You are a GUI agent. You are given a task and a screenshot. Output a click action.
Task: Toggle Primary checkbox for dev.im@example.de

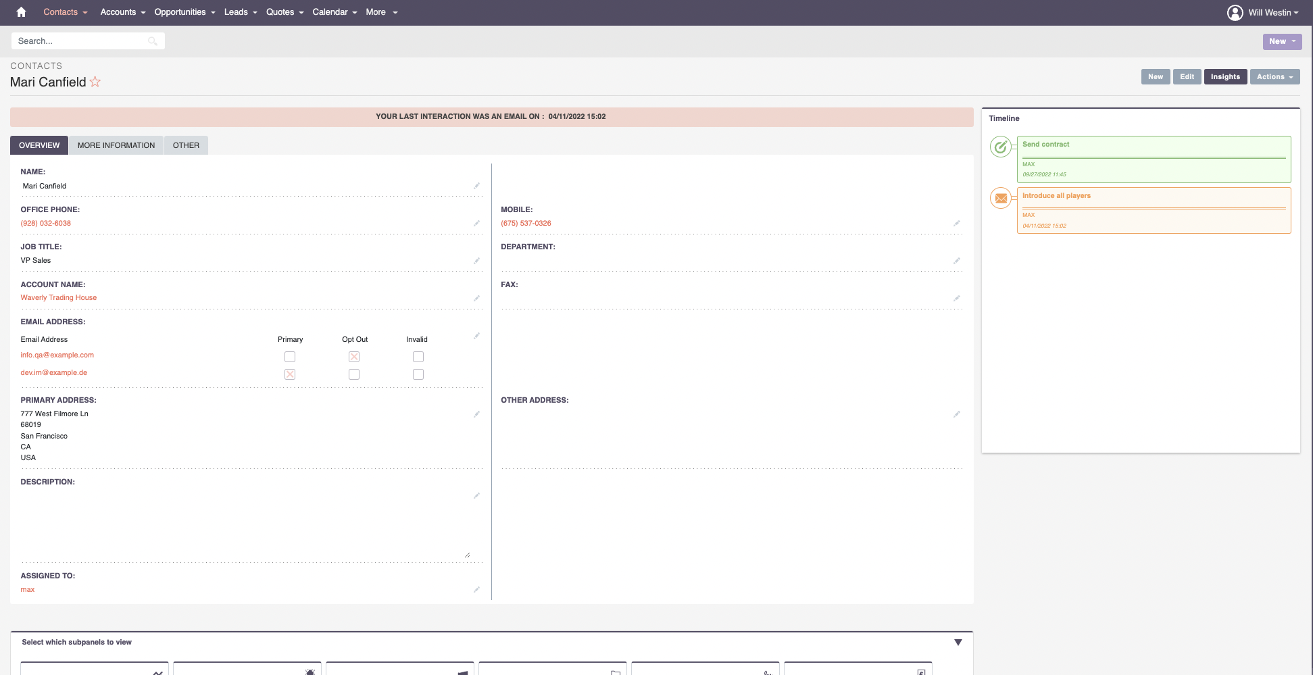290,374
